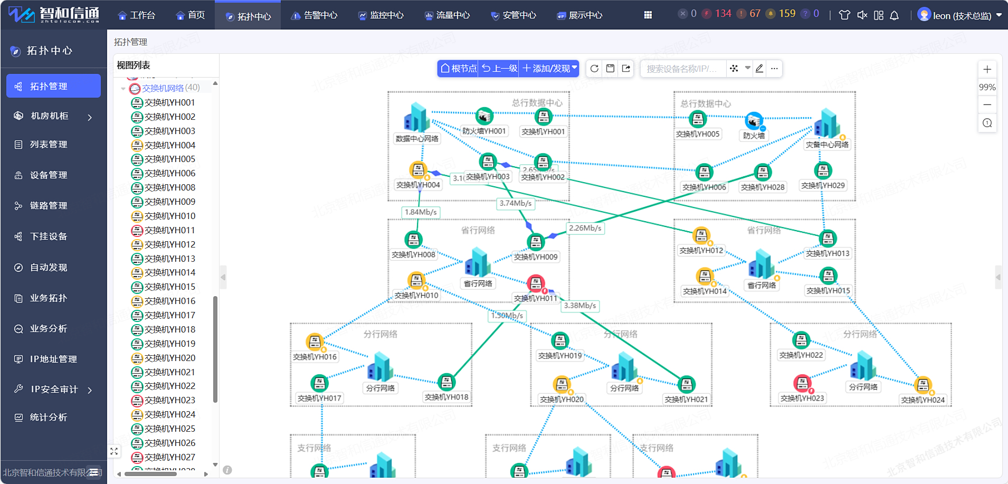Open more options ellipsis
Viewport: 1008px width, 484px height.
[x=774, y=69]
